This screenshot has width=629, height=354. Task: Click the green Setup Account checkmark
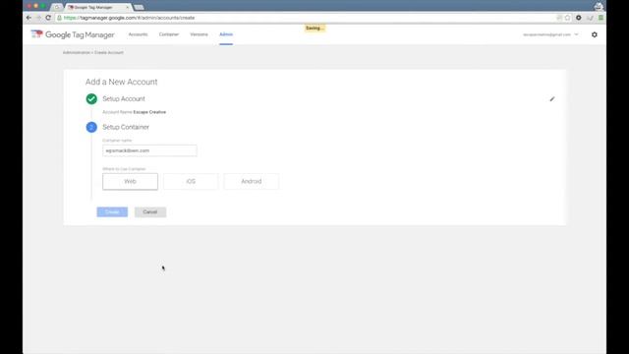(x=91, y=98)
